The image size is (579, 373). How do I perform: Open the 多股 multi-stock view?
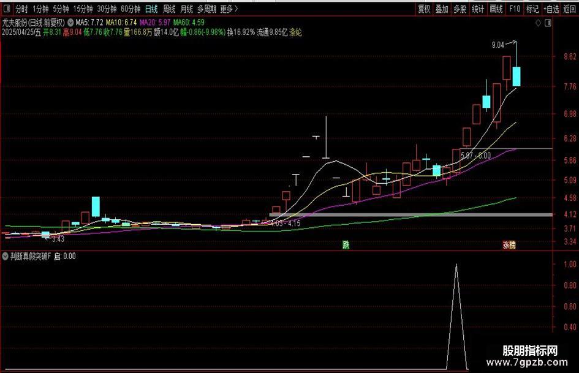(x=460, y=9)
